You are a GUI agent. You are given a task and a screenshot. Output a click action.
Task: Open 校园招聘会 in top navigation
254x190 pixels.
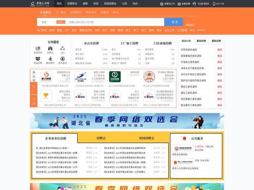110,4
